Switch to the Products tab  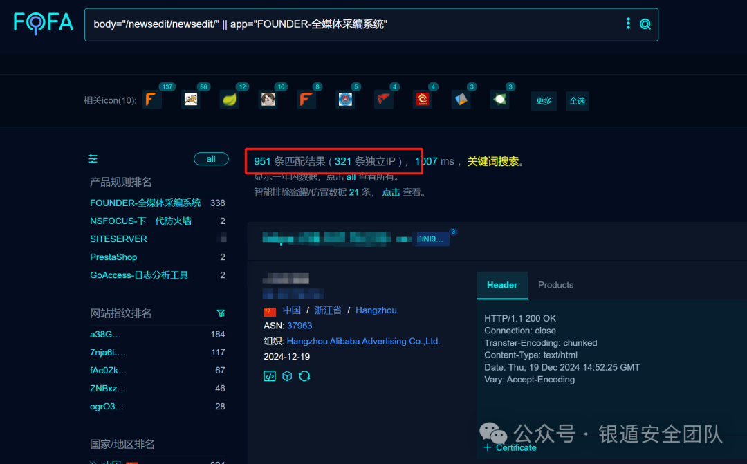[555, 285]
